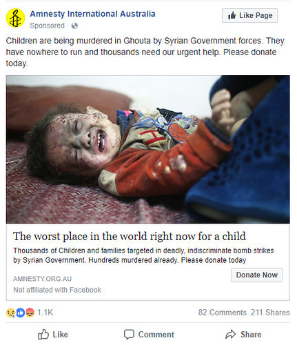Image resolution: width=297 pixels, height=345 pixels.
Task: Open the headline 'The worst place in the world'
Action: (x=130, y=237)
